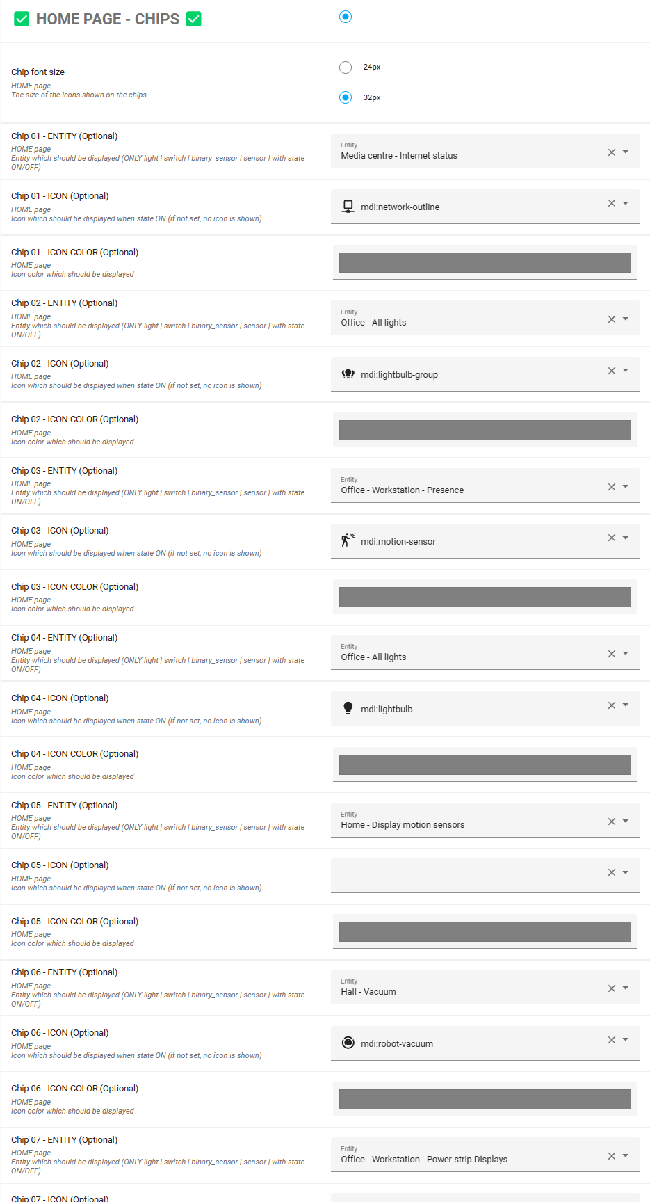Clear the mdi:lightbulb icon field
Image resolution: width=650 pixels, height=1202 pixels.
612,705
